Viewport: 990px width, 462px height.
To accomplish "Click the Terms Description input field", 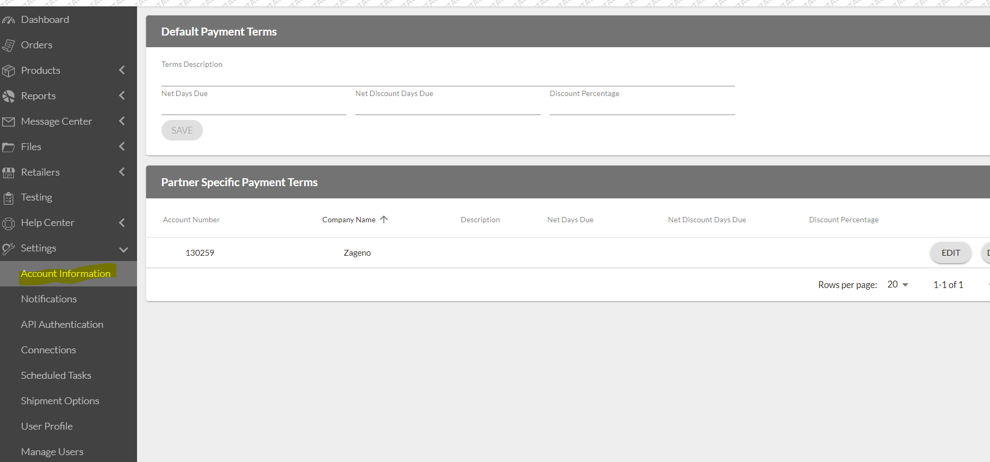I will point(448,79).
